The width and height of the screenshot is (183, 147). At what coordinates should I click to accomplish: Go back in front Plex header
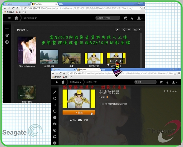[x=57, y=82]
